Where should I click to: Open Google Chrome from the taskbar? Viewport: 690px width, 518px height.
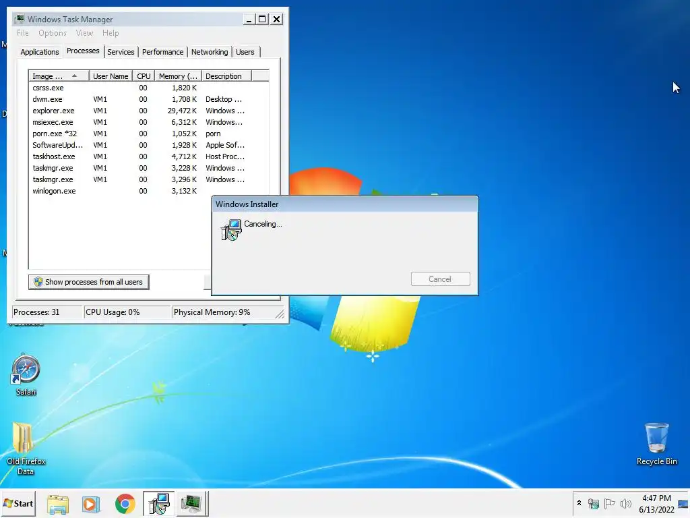[125, 503]
